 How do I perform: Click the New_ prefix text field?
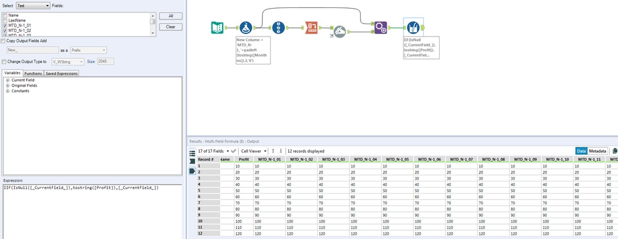tap(33, 50)
